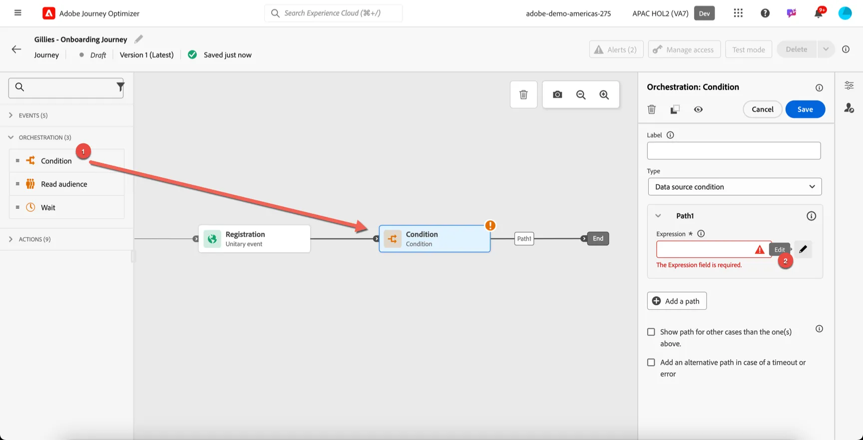Click the Expression input field
The image size is (863, 440).
713,249
